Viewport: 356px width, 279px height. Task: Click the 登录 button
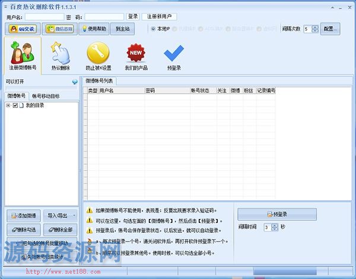tap(133, 17)
